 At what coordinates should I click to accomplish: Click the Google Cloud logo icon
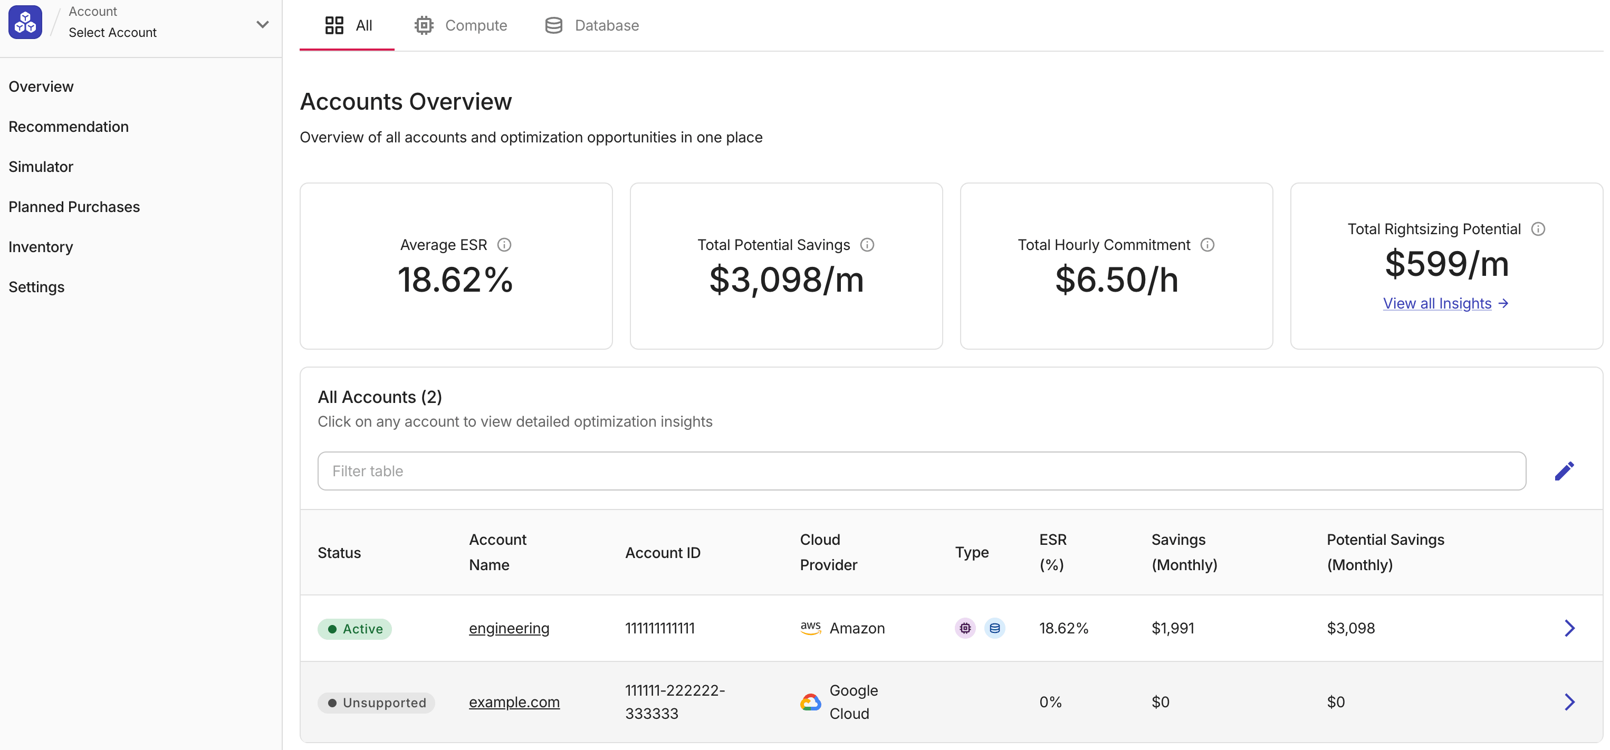point(811,702)
